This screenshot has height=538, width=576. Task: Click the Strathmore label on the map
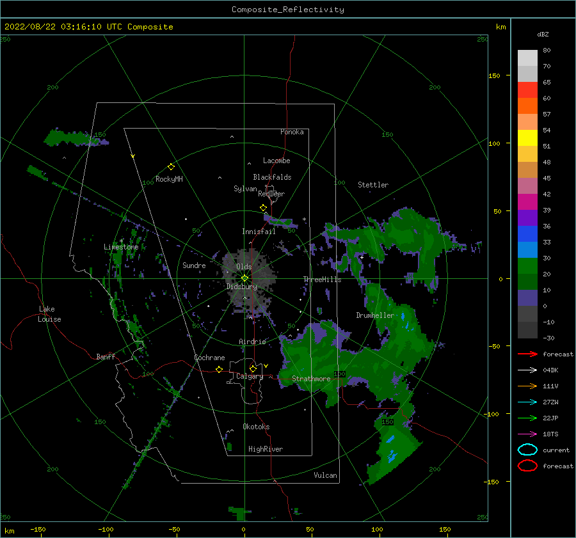tap(311, 379)
